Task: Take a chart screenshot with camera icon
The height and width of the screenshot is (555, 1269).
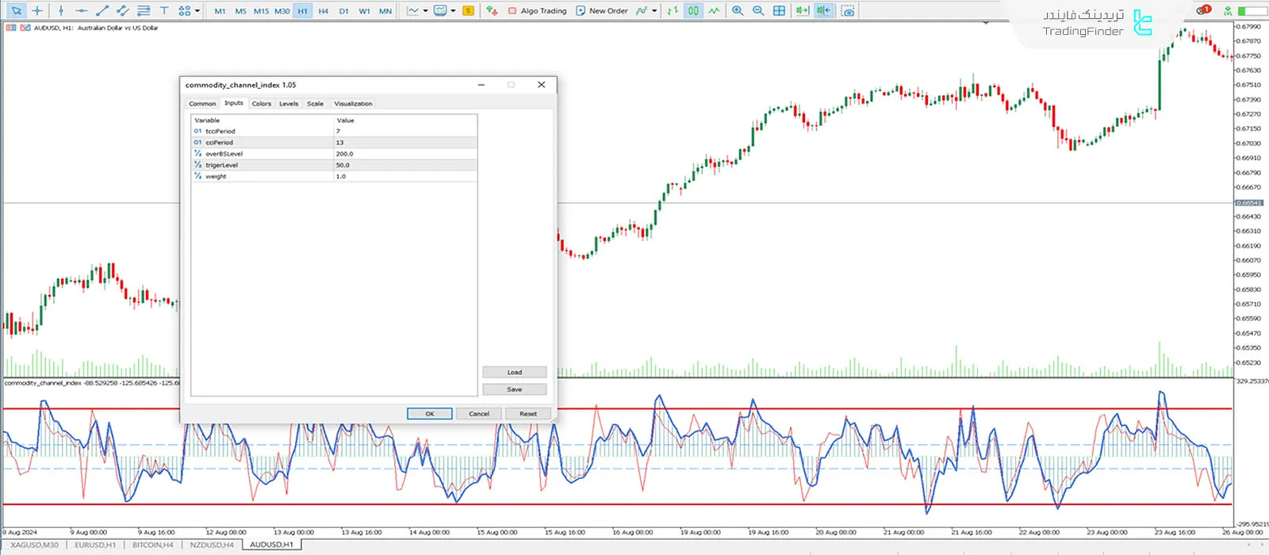Action: 848,11
